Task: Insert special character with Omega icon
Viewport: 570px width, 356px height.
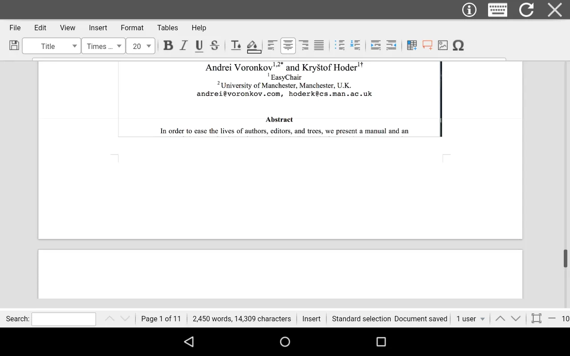Action: 458,45
